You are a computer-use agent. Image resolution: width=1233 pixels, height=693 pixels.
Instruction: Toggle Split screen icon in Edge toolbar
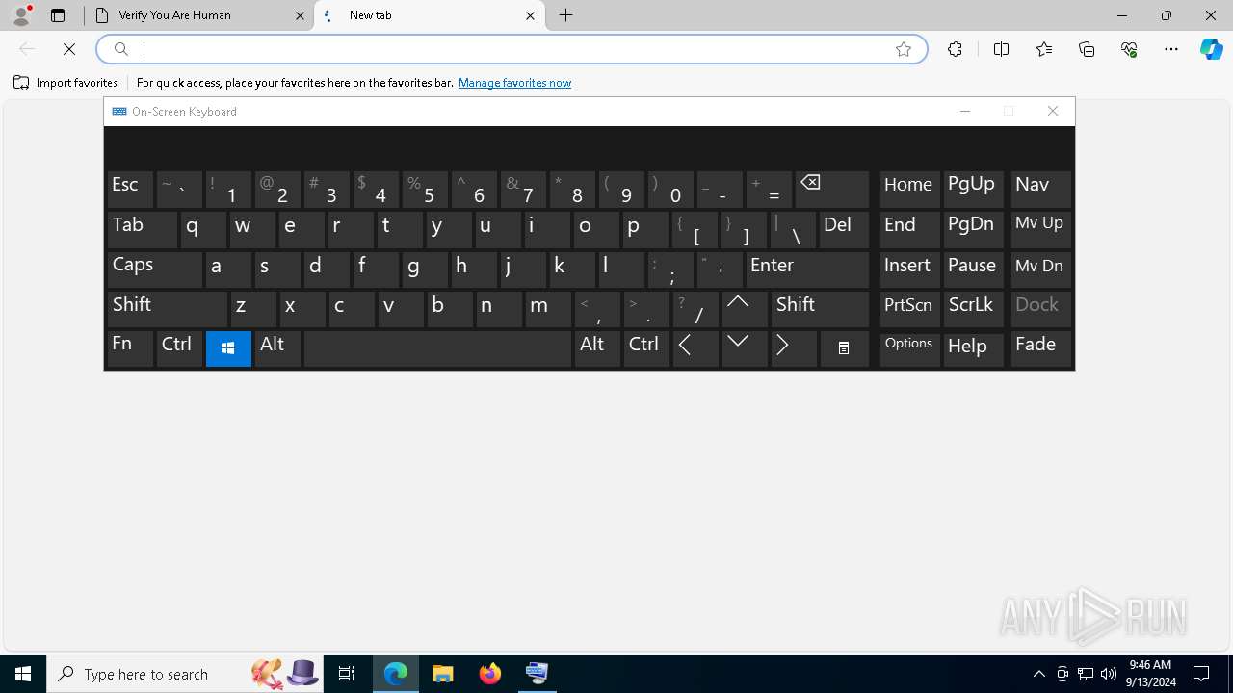tap(1001, 49)
